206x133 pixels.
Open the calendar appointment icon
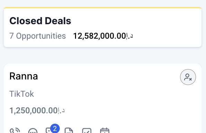pyautogui.click(x=105, y=130)
